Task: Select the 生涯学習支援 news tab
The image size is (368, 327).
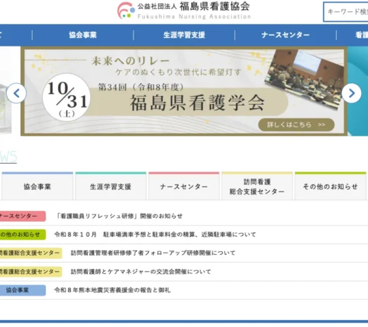Action: coord(110,187)
